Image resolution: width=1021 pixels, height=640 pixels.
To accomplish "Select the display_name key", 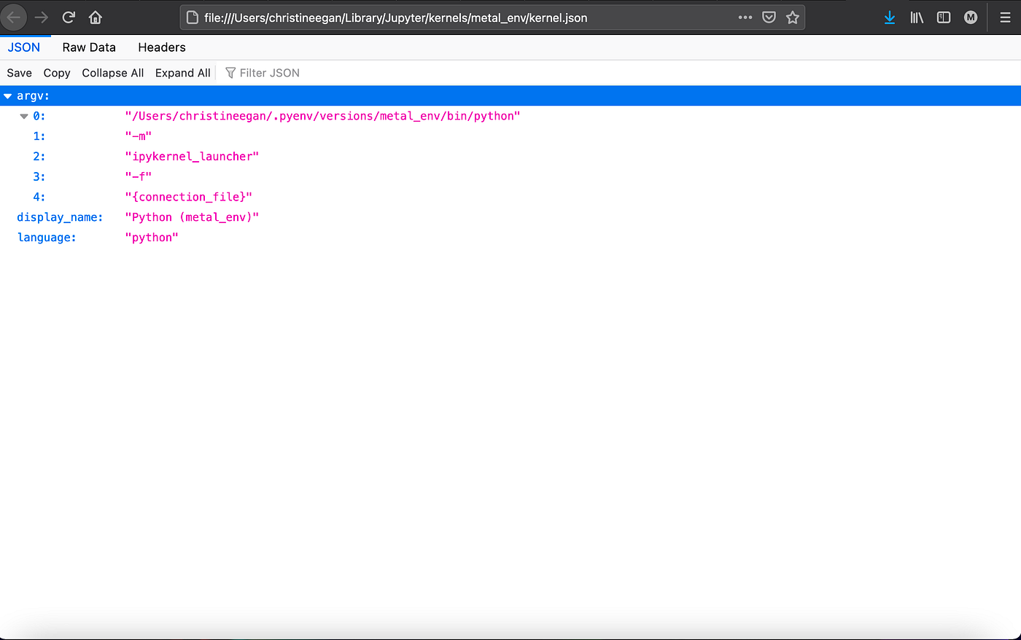I will click(61, 217).
